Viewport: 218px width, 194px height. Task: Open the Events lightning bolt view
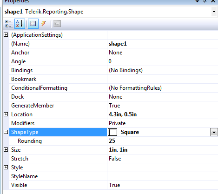[44, 24]
